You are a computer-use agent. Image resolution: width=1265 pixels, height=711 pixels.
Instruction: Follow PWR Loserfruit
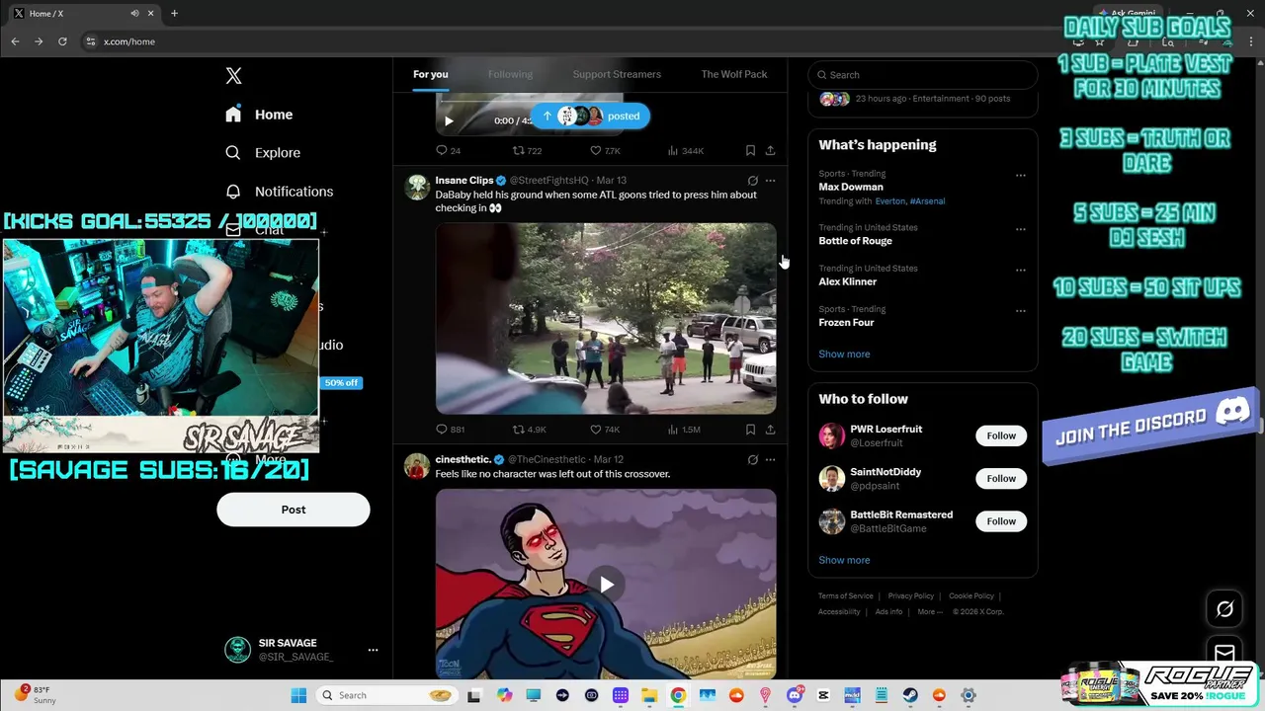click(x=1001, y=435)
